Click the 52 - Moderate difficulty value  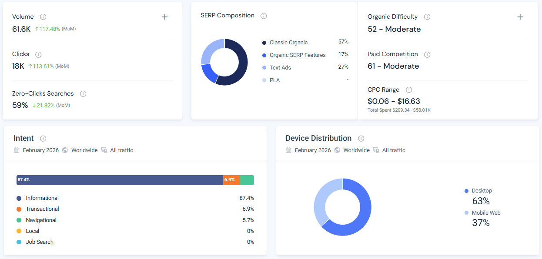pyautogui.click(x=394, y=30)
